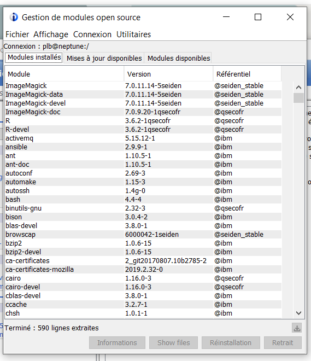The image size is (311, 361).
Task: Select the ca-certificates module row
Action: pyautogui.click(x=143, y=260)
